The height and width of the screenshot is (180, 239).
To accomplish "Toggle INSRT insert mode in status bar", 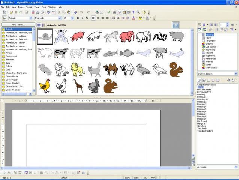I will tap(137, 177).
